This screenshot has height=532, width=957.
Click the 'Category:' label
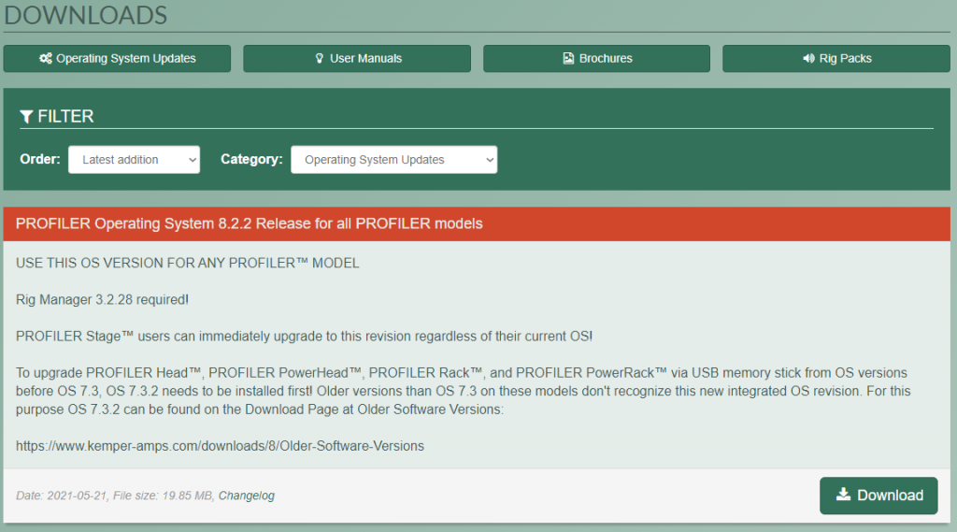[x=251, y=160]
